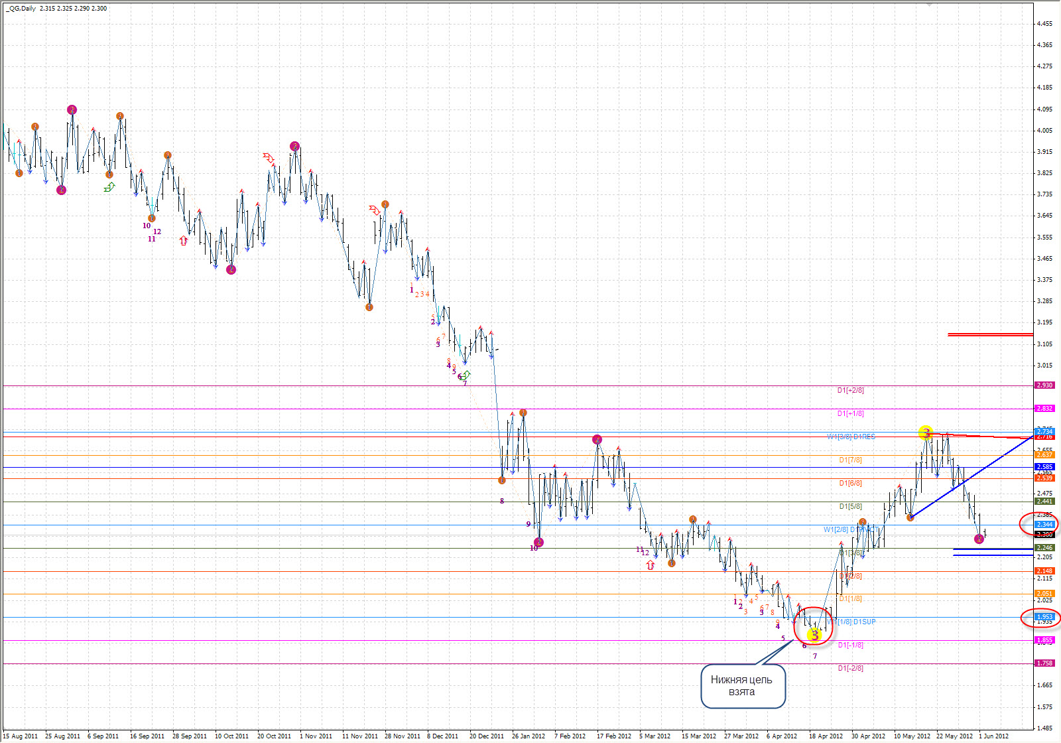The height and width of the screenshot is (743, 1061).
Task: Click the 'Нижняя цель взята' callout box
Action: pyautogui.click(x=743, y=686)
